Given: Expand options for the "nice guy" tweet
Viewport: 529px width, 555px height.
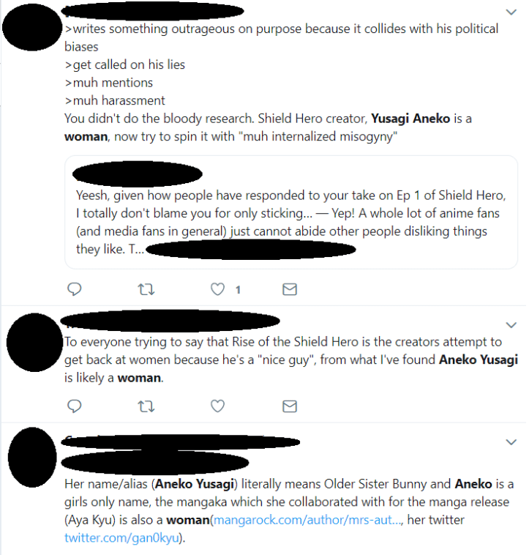Looking at the screenshot, I should point(511,324).
